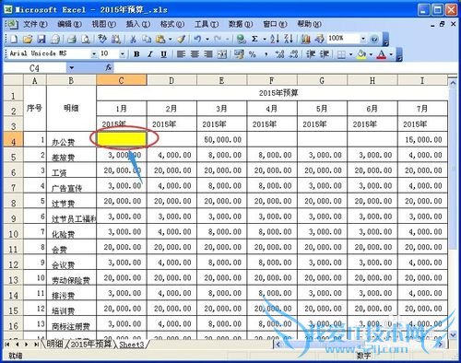Open Print Preview
The height and width of the screenshot is (363, 461).
click(86, 39)
